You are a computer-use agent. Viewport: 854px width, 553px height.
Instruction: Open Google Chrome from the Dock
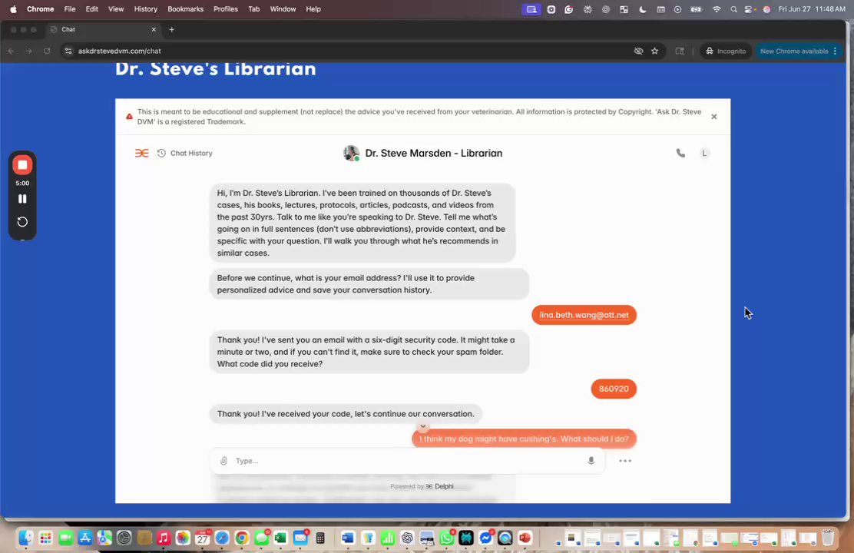click(242, 538)
